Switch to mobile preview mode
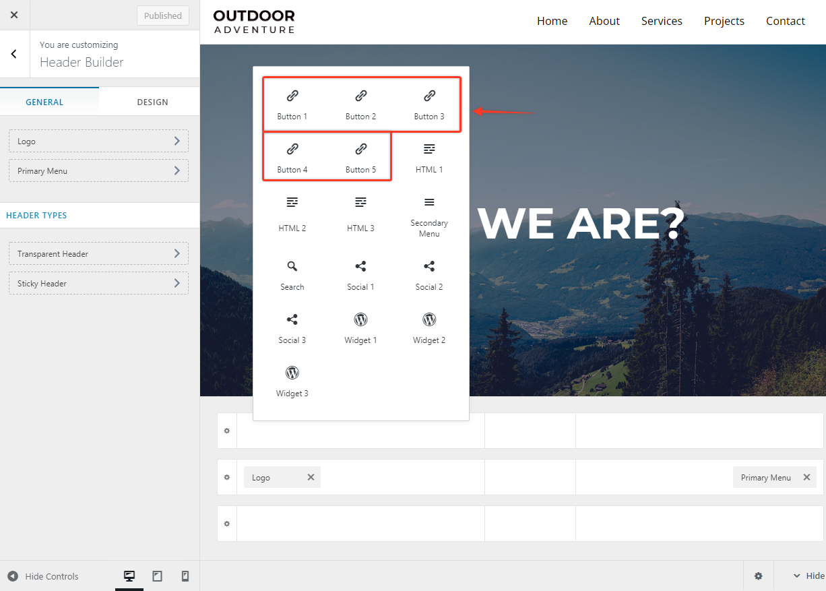Viewport: 826px width, 591px height. [185, 576]
